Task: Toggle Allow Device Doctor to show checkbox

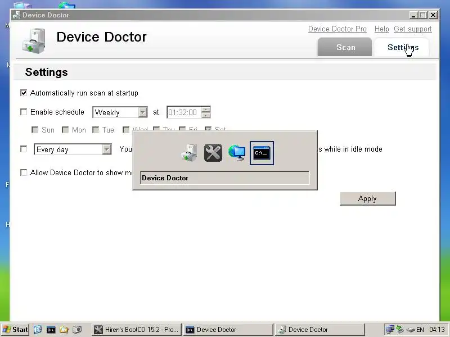Action: [24, 172]
